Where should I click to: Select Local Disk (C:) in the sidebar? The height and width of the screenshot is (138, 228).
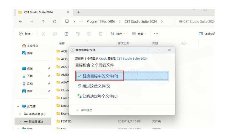pyautogui.click(x=35, y=114)
